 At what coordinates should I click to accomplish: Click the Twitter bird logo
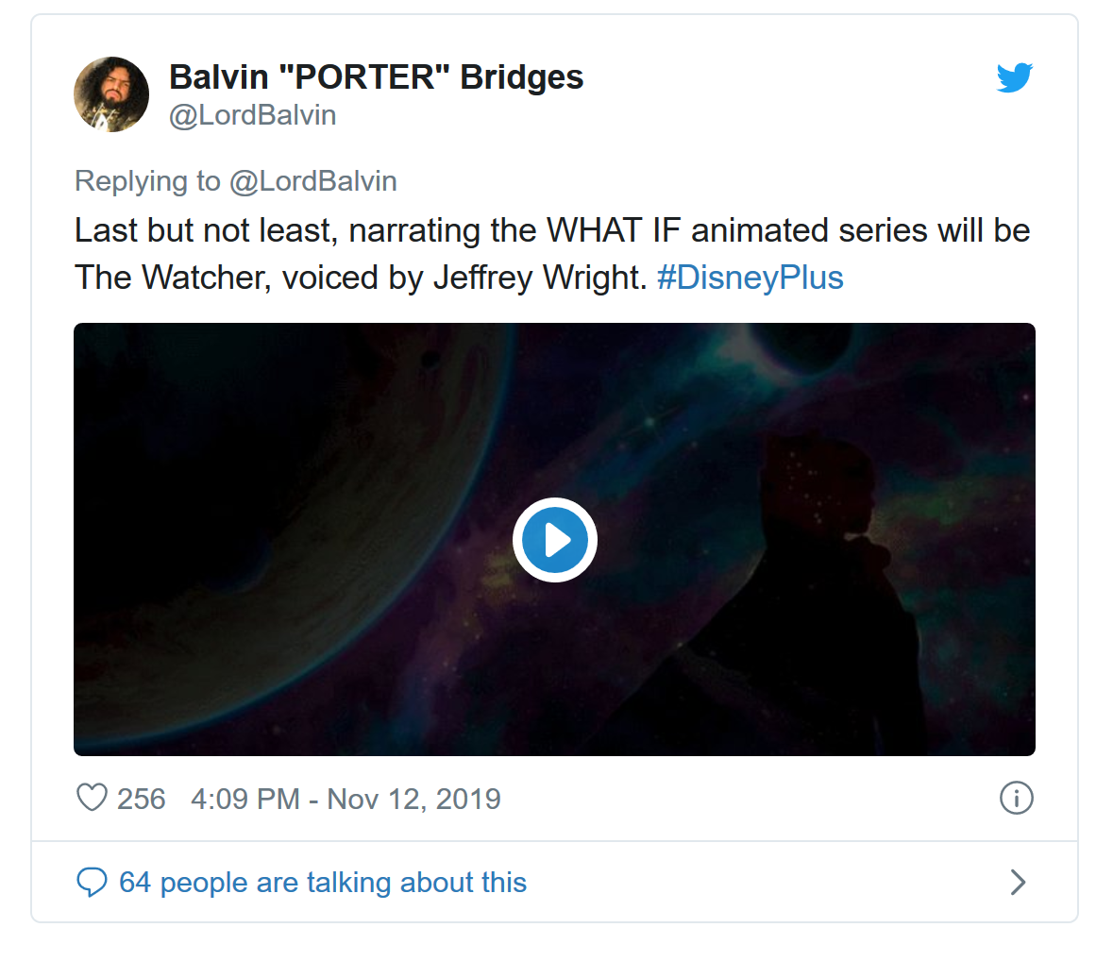(1015, 77)
